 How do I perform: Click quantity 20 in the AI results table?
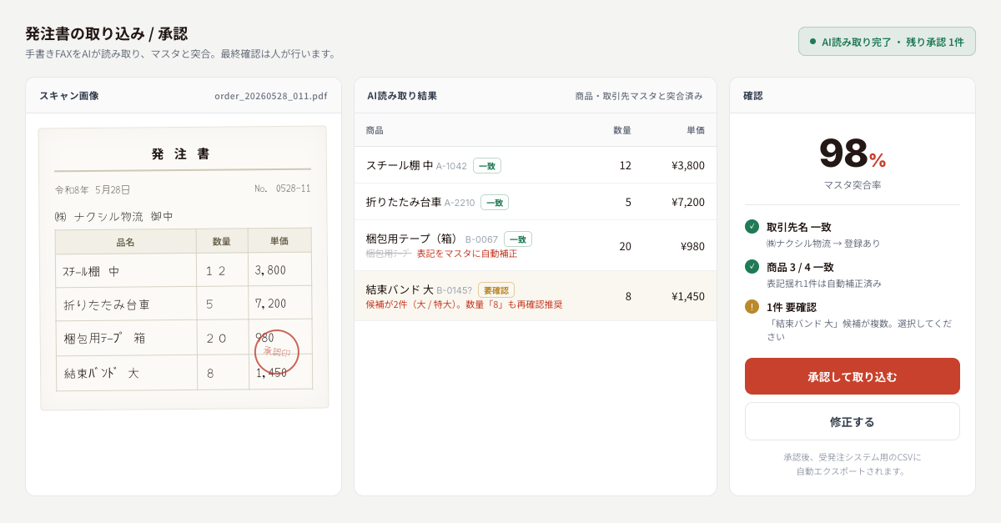[x=625, y=246]
